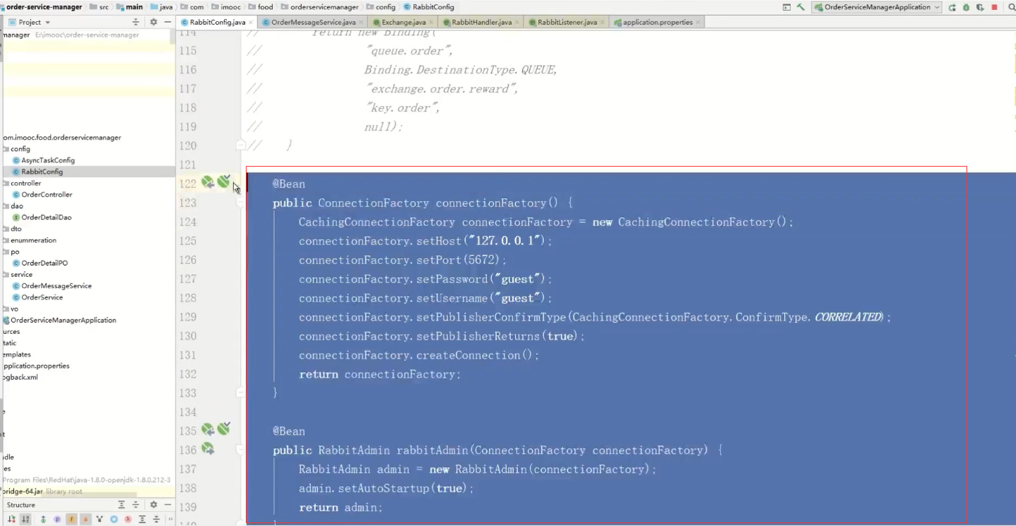The image size is (1016, 526).
Task: Switch to the RabbitListener.java tab
Action: click(567, 22)
